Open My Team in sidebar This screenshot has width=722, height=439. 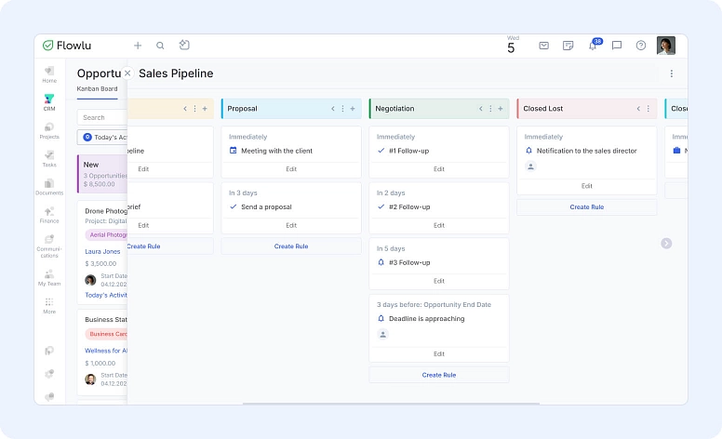(49, 278)
